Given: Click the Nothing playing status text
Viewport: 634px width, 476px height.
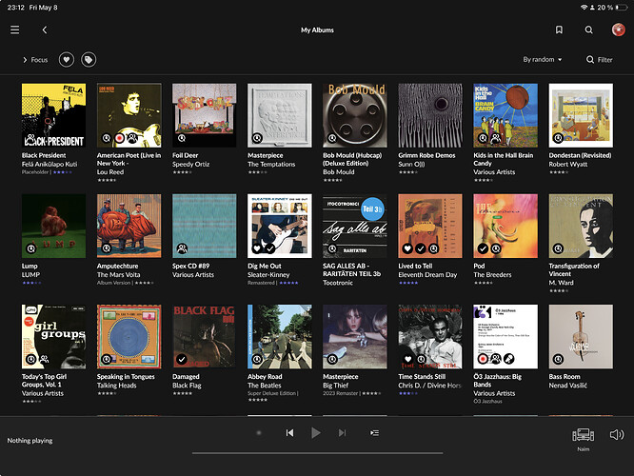Looking at the screenshot, I should [30, 441].
